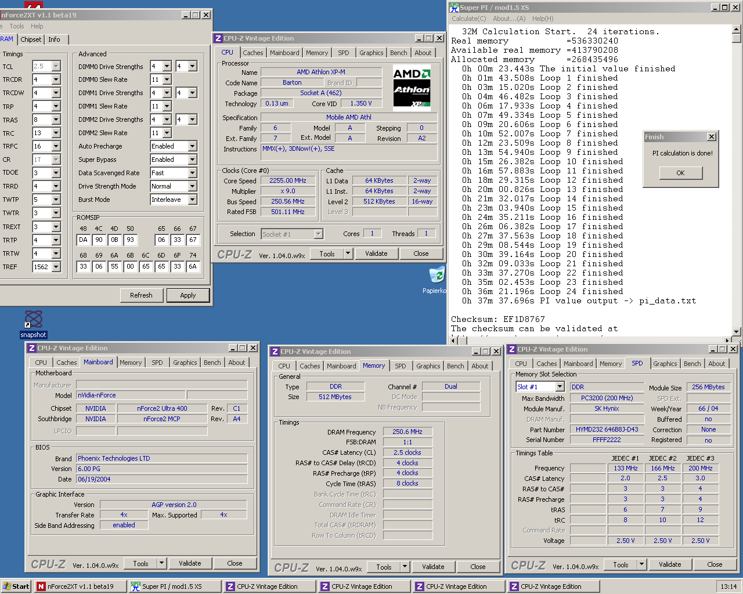Image resolution: width=743 pixels, height=594 pixels.
Task: Click Validate in CPU-Z Mainboard window
Action: [x=190, y=563]
